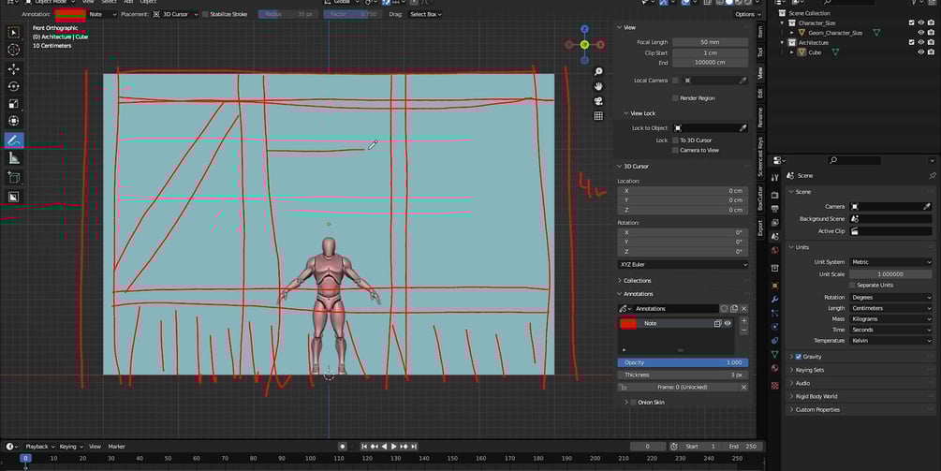Open the Tool properties tab icon
Viewport: 941px width, 471px height.
point(774,178)
